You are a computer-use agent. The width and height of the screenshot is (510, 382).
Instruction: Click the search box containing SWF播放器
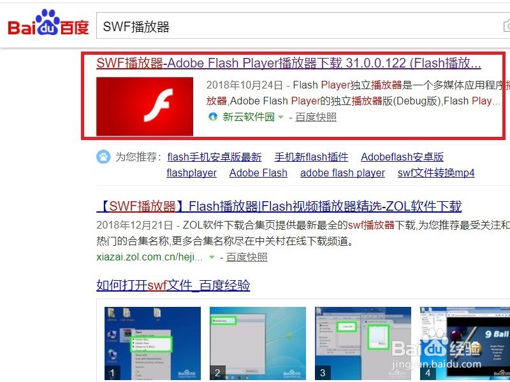click(303, 26)
